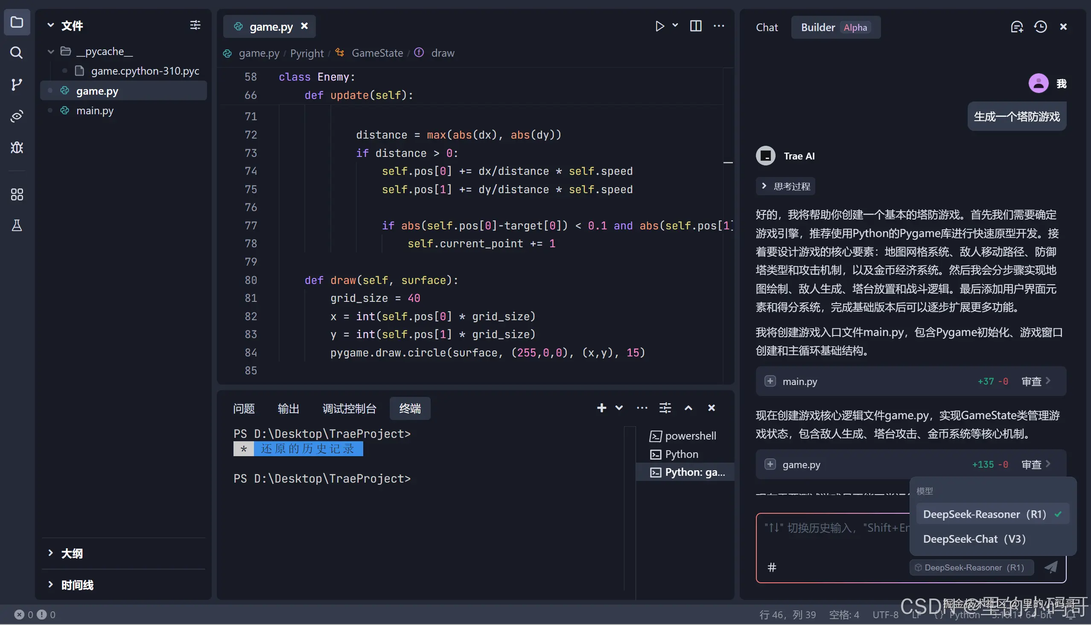The height and width of the screenshot is (625, 1091).
Task: Start a new chat with plus-bubble icon
Action: point(1017,27)
